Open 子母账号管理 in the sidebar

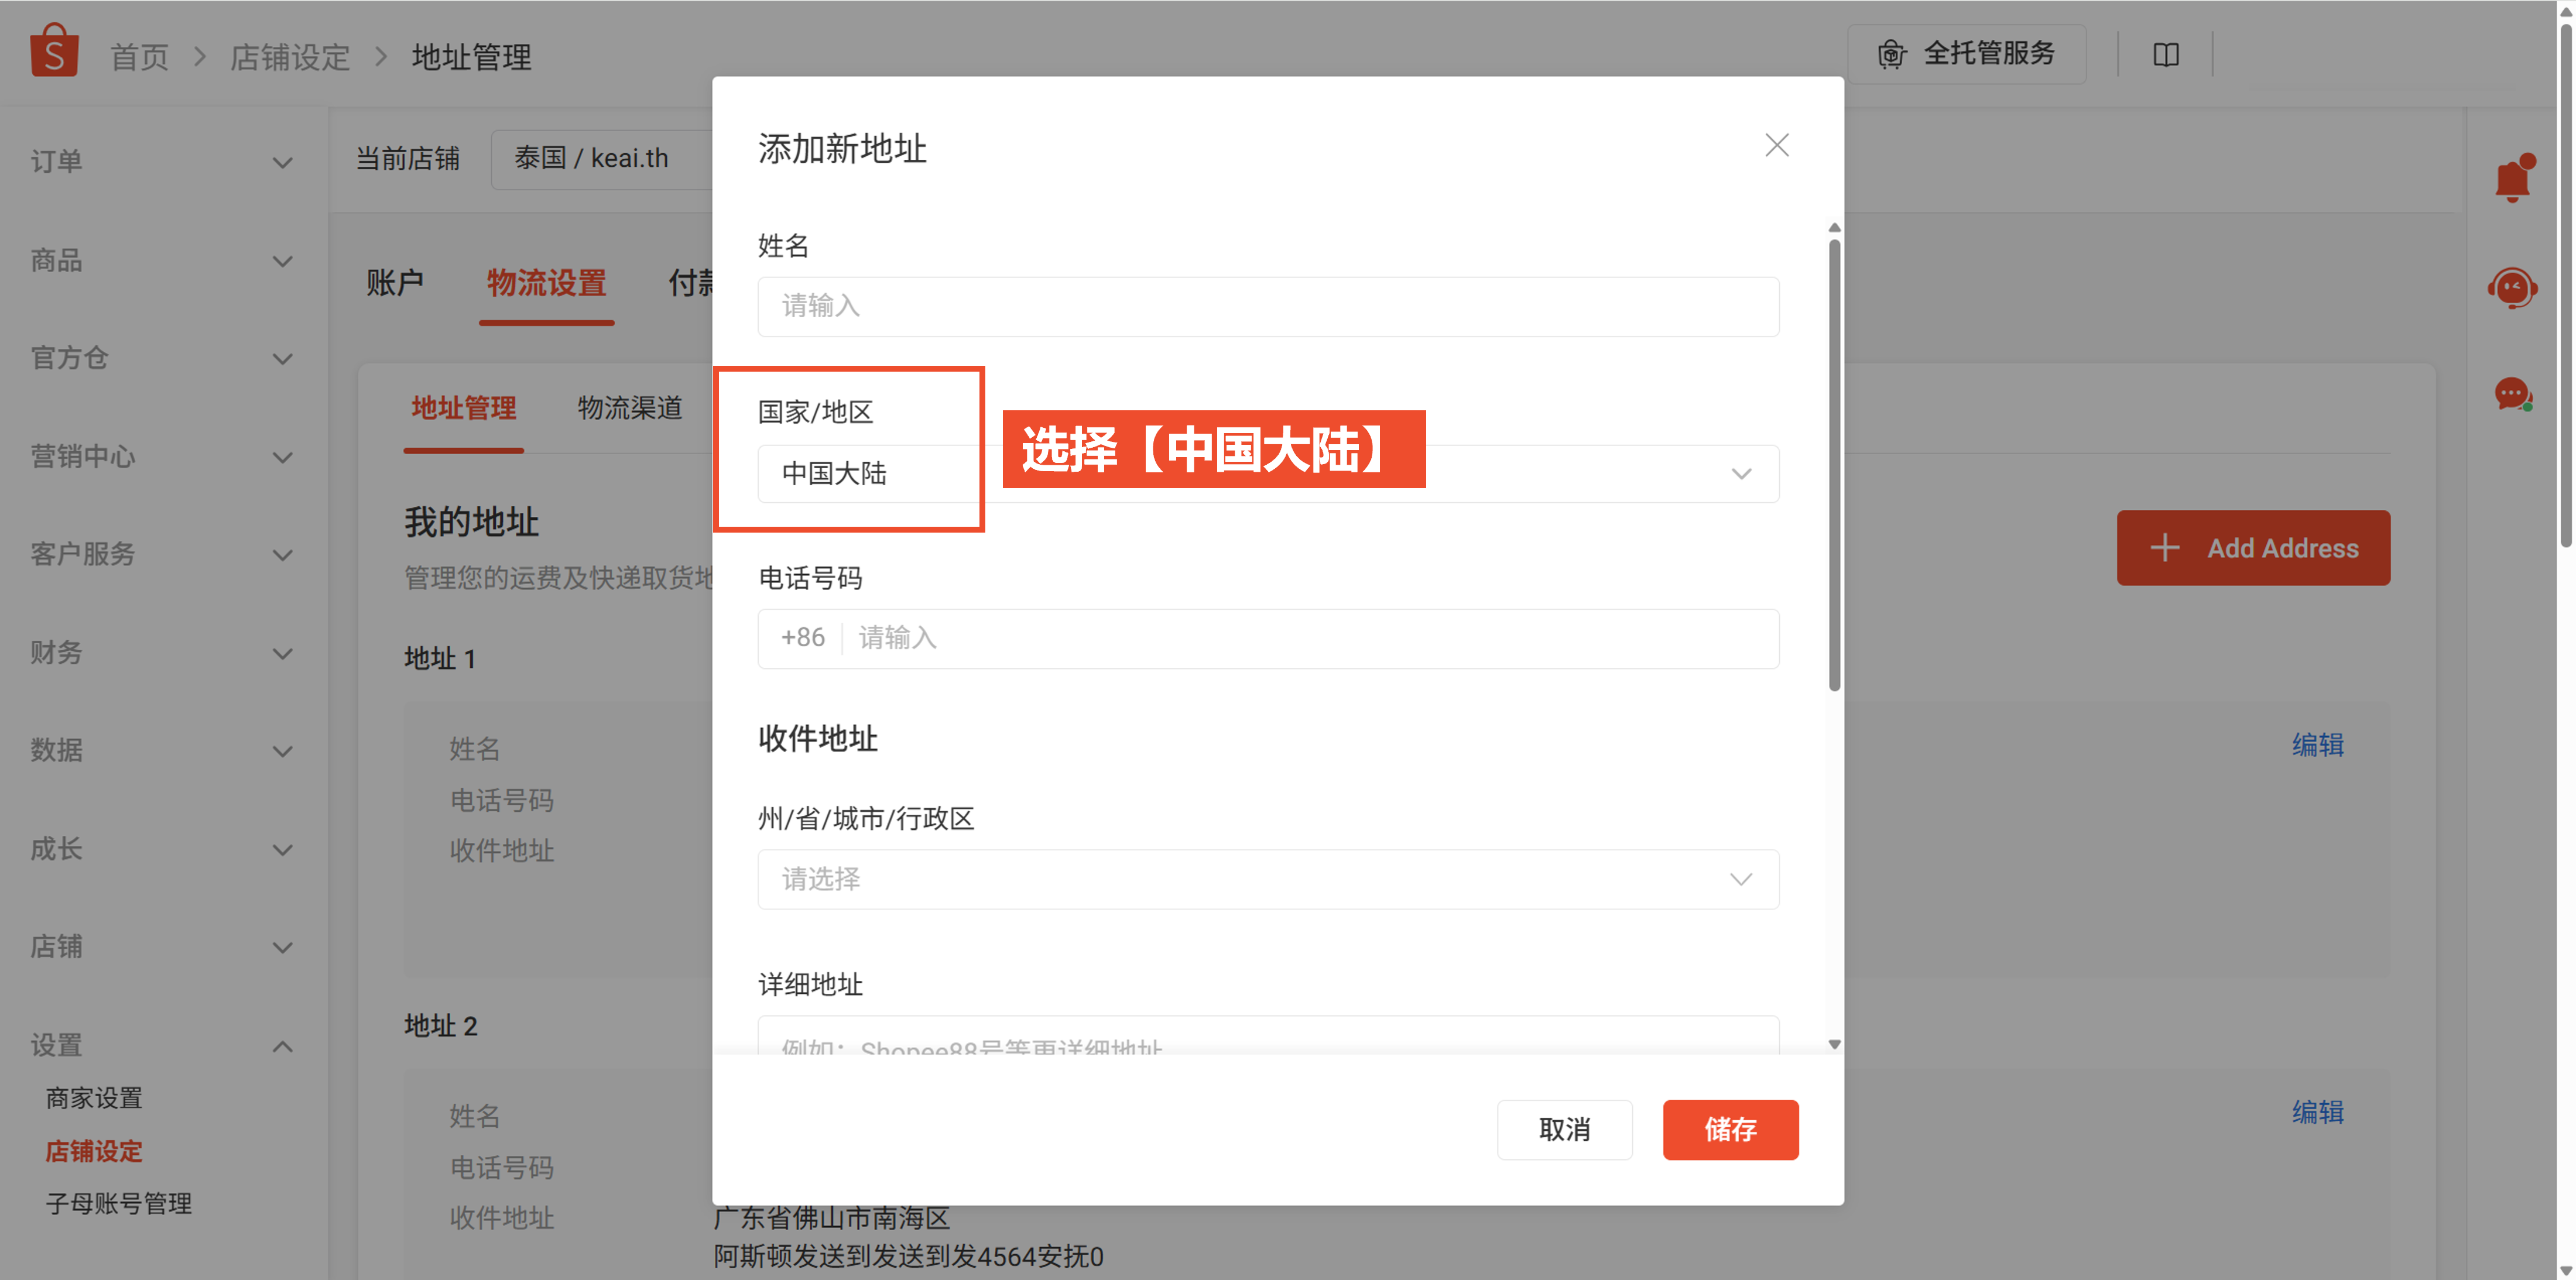[x=118, y=1204]
